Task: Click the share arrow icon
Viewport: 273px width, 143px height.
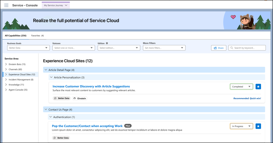Action: (215, 48)
